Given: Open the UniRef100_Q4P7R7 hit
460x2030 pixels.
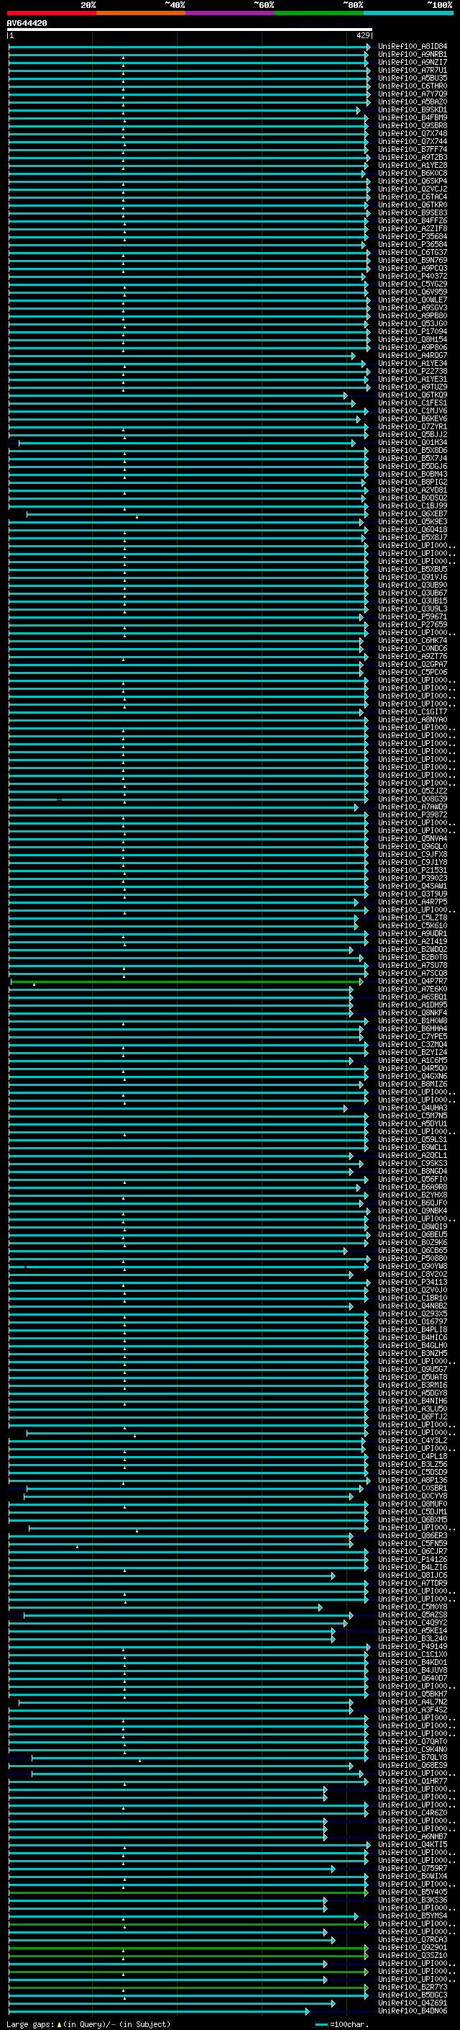Looking at the screenshot, I should pos(413,981).
